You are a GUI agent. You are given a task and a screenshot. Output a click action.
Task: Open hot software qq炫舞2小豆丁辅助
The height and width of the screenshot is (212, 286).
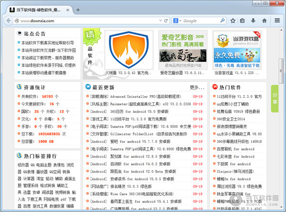[x=233, y=104]
